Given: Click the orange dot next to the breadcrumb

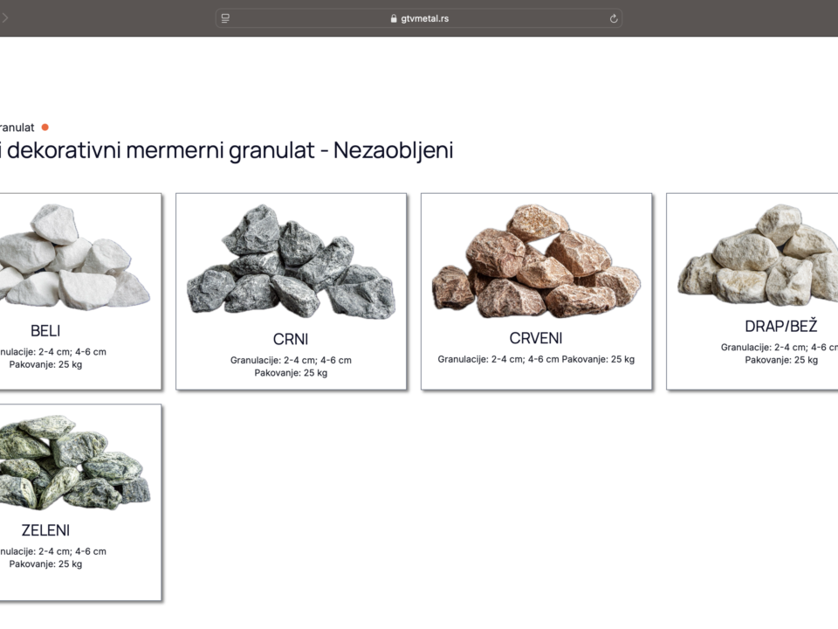Looking at the screenshot, I should point(46,127).
